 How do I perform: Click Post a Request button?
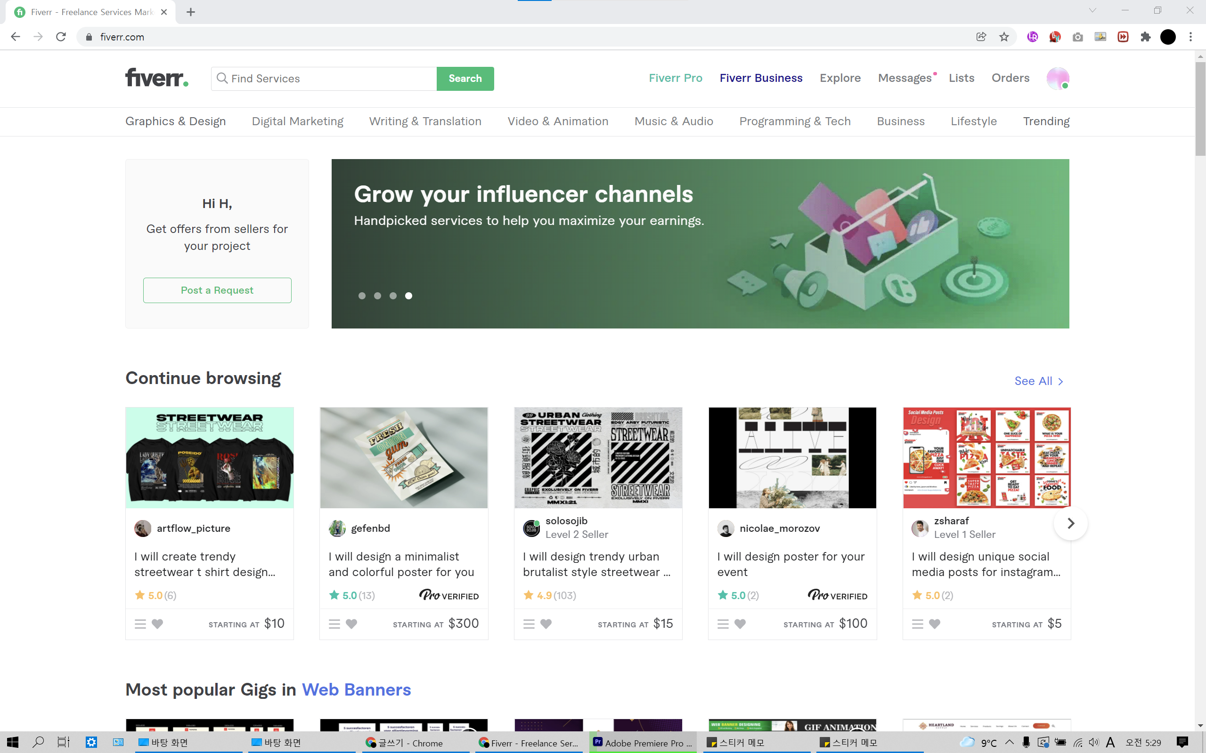(217, 290)
